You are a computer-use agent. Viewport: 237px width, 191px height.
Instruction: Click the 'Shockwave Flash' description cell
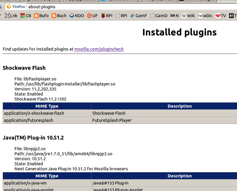click(x=164, y=113)
